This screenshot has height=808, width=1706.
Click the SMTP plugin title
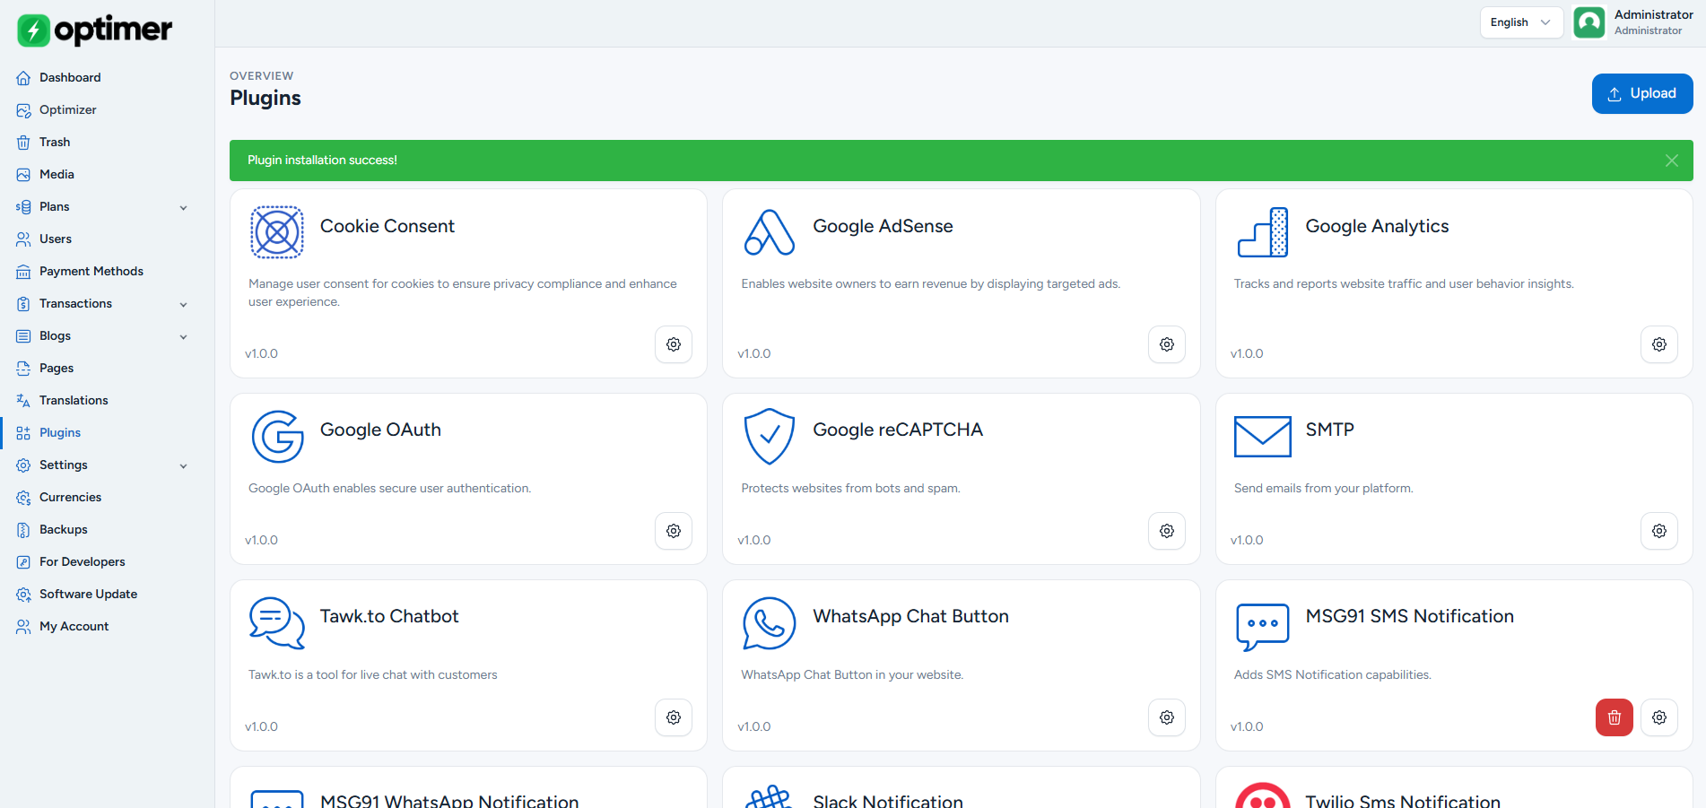pos(1329,430)
